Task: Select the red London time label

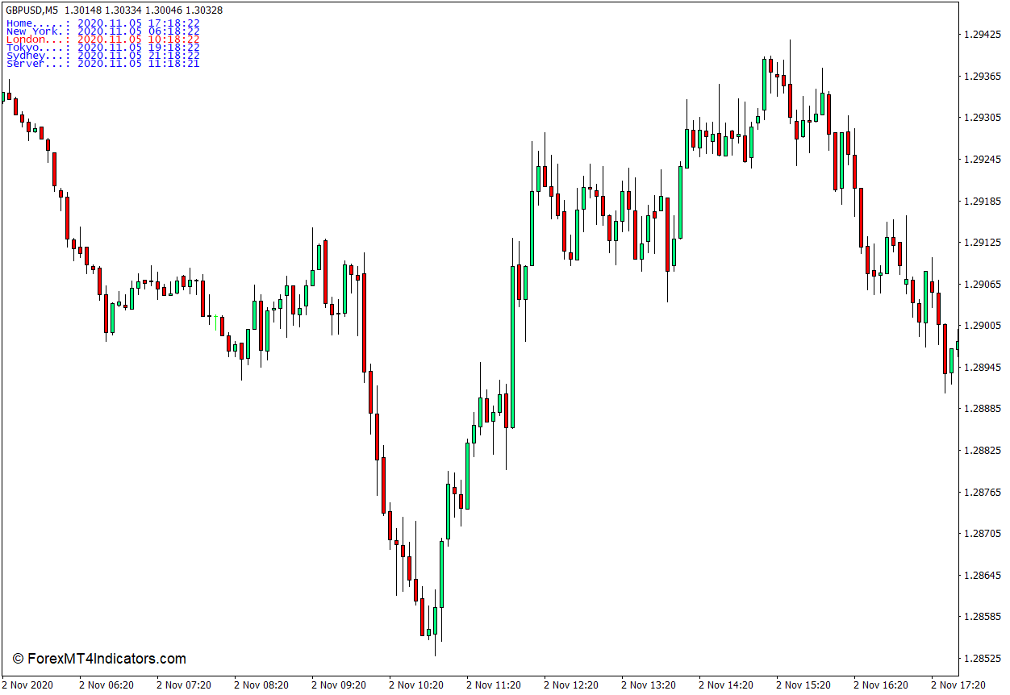Action: (x=102, y=40)
